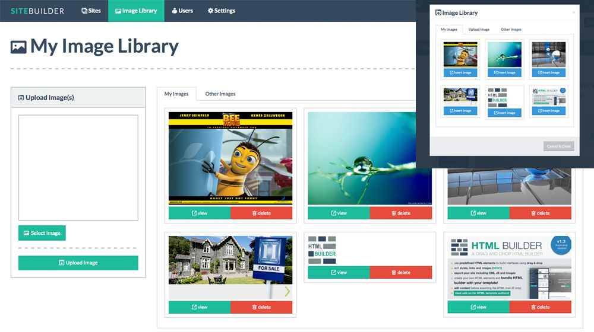Delete the house for sale image

(261, 307)
